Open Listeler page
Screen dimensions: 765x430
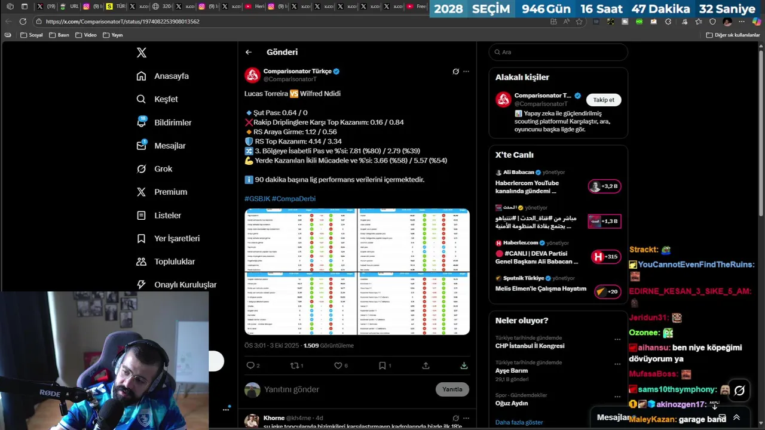[158, 215]
